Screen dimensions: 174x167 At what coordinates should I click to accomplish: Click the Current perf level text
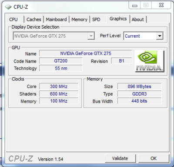click(132, 36)
